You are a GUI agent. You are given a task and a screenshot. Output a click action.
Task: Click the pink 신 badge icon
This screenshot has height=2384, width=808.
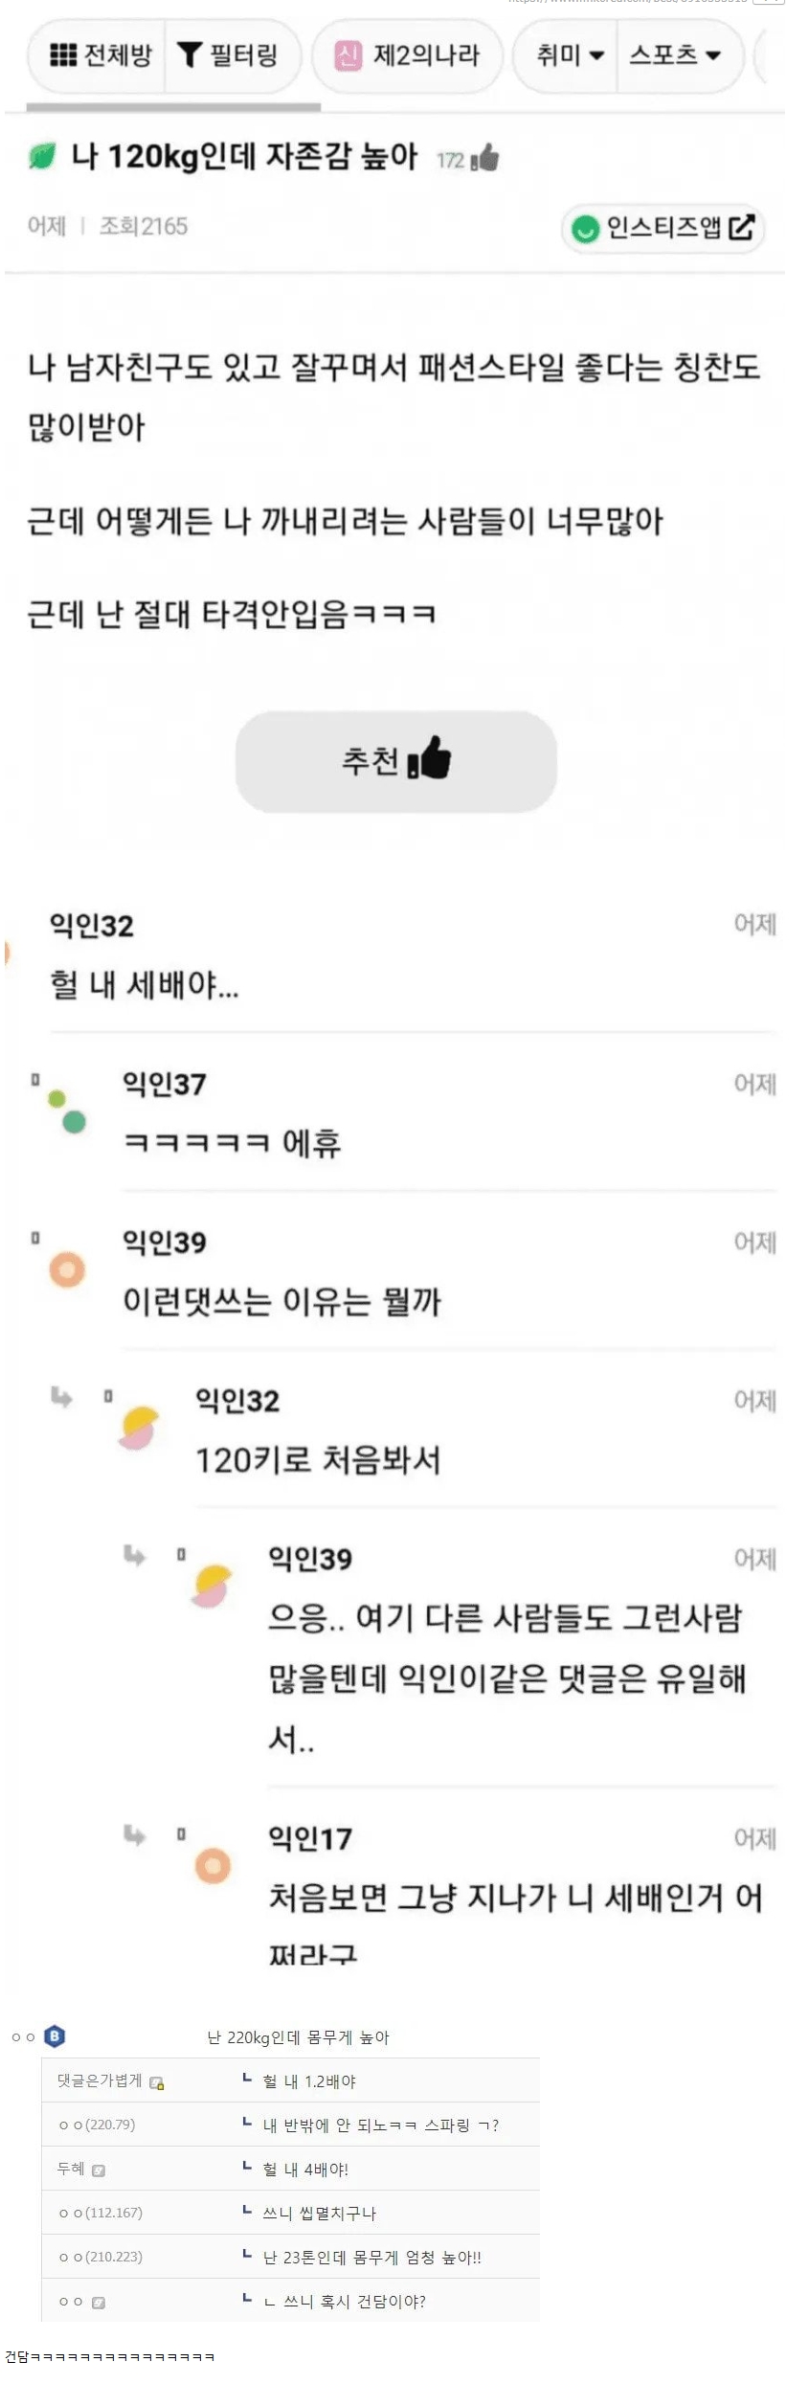348,56
